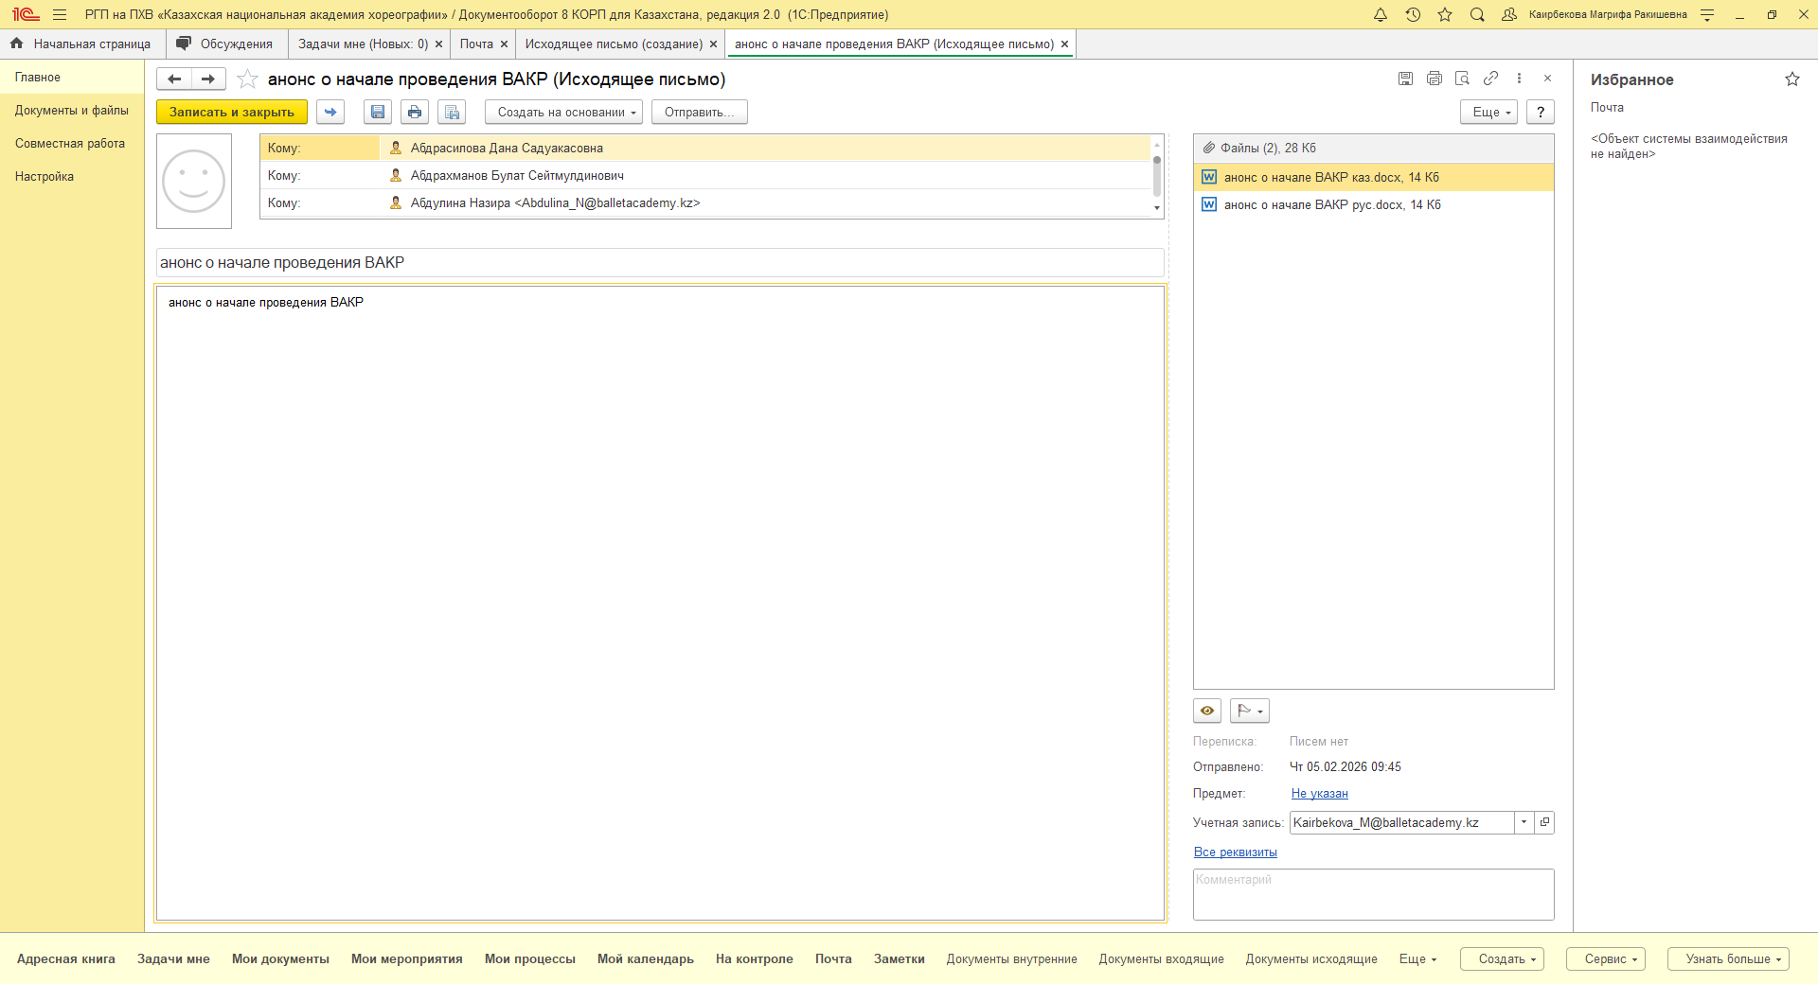Click the recipients list scrollbar
The image size is (1818, 984).
point(1156,176)
